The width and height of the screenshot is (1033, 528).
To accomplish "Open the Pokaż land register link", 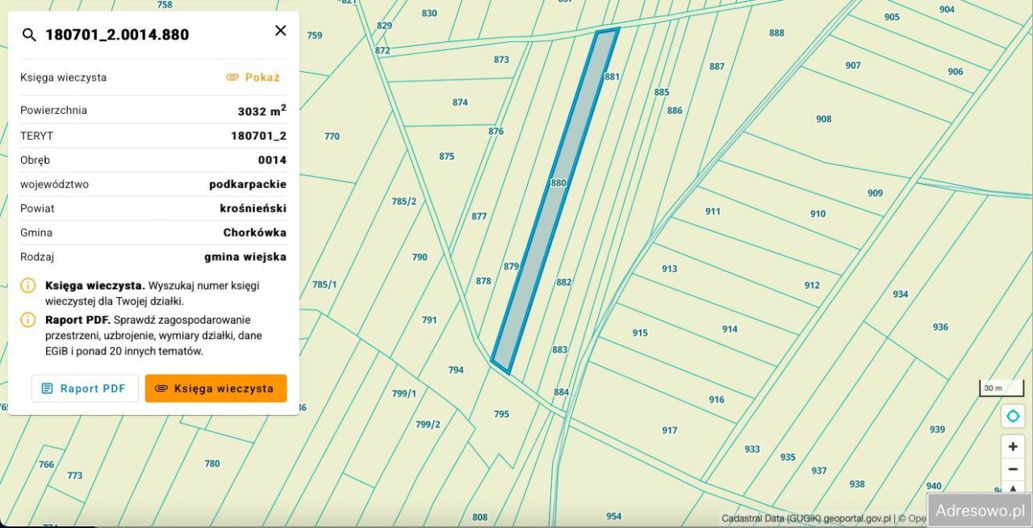I will click(x=253, y=78).
